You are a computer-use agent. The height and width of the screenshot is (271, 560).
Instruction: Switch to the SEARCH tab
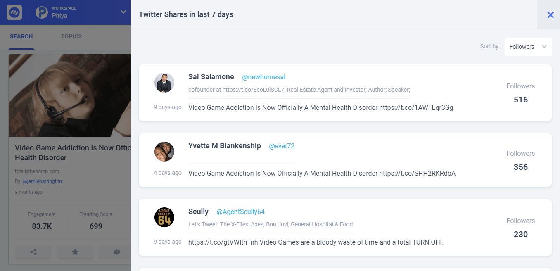[x=21, y=36]
